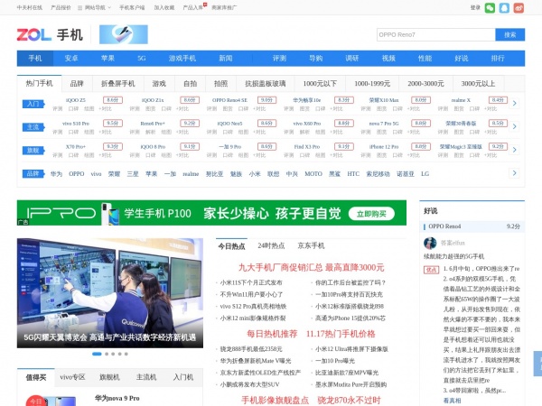Expand the 网站导航 dropdown in top bar

click(95, 7)
